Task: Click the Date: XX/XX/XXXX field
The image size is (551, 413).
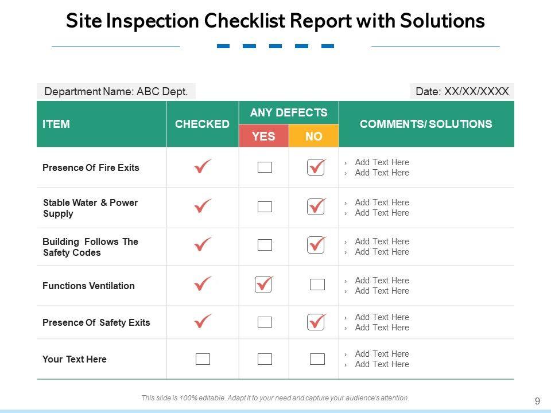Action: [462, 91]
